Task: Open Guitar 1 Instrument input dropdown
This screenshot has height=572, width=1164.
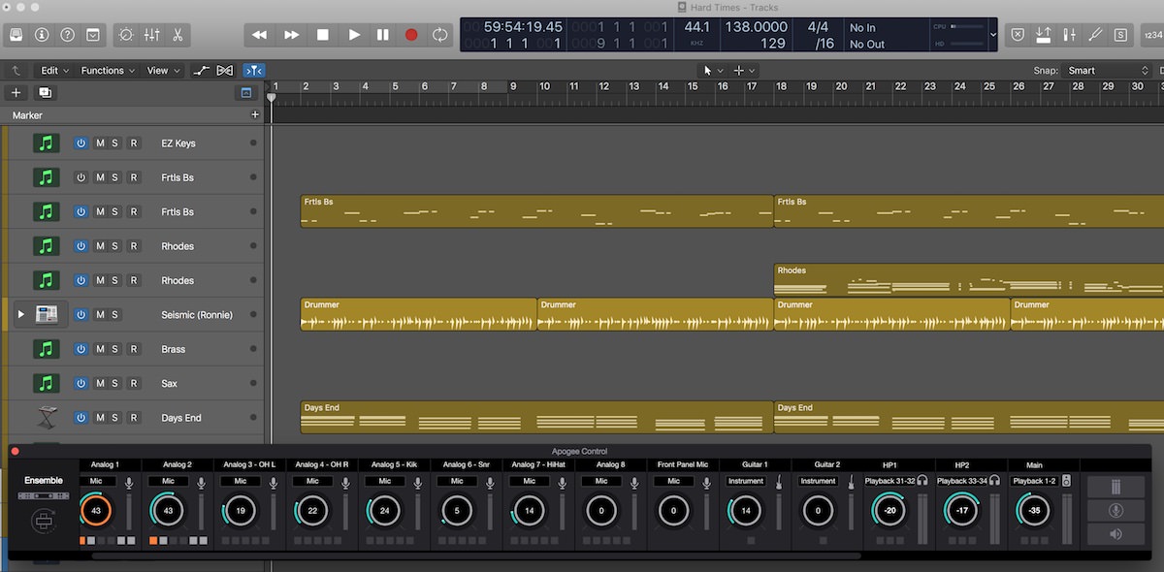Action: click(x=746, y=481)
